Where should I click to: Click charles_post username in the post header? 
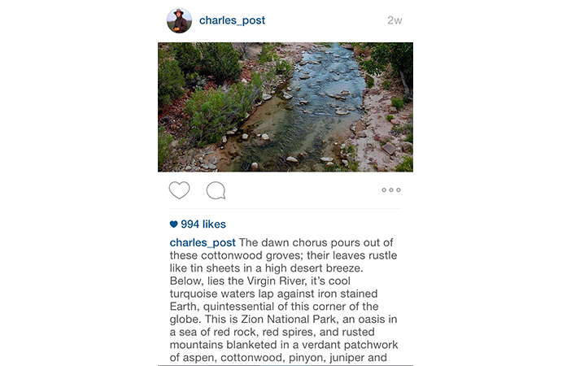[232, 20]
